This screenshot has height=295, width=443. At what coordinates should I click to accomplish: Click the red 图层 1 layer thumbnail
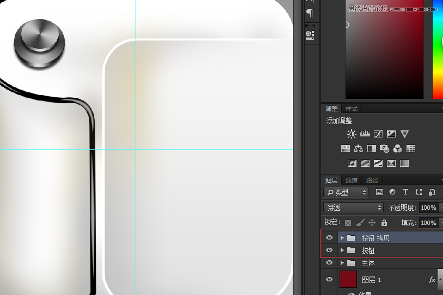[x=348, y=279]
